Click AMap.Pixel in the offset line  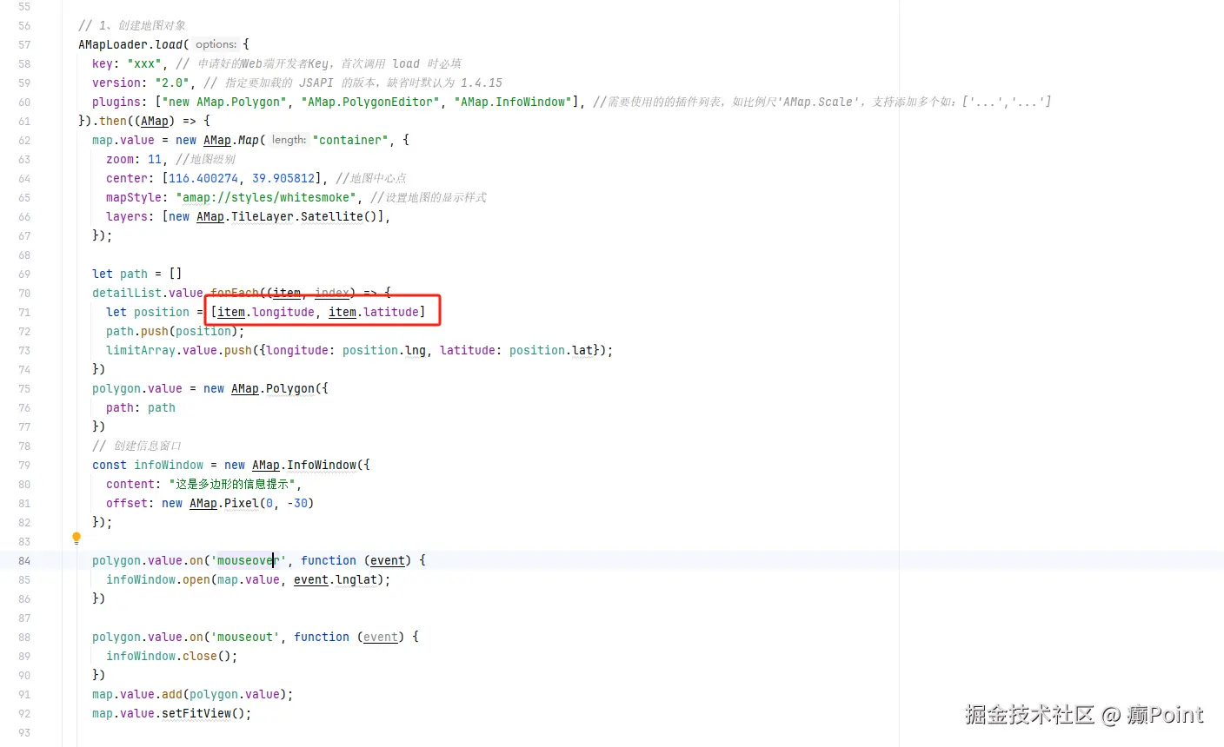click(224, 503)
